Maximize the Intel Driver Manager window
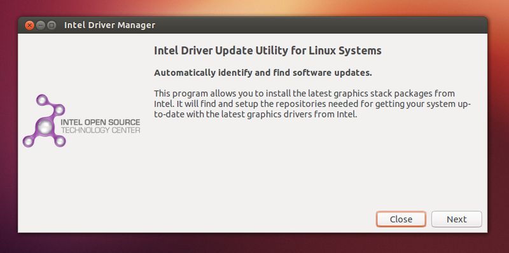509x253 pixels. [x=52, y=25]
